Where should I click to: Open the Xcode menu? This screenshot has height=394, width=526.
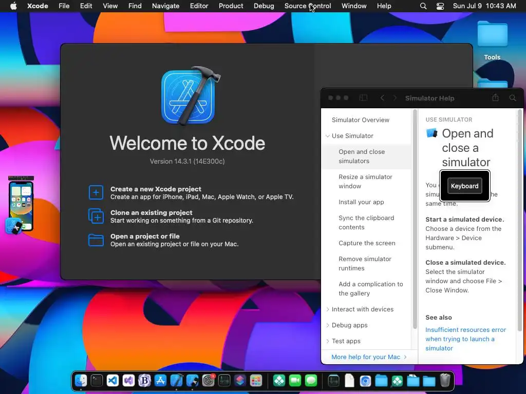click(37, 6)
